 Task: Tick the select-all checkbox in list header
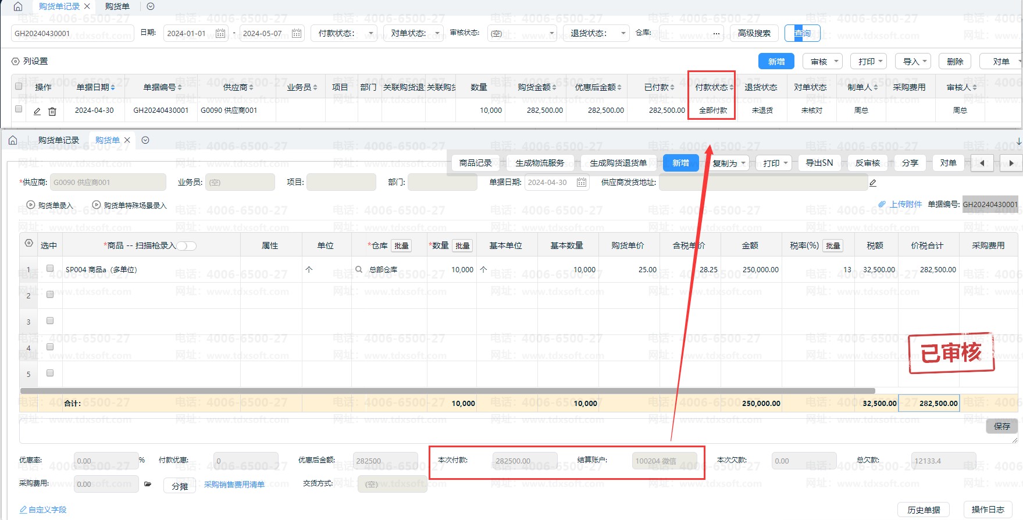(19, 87)
